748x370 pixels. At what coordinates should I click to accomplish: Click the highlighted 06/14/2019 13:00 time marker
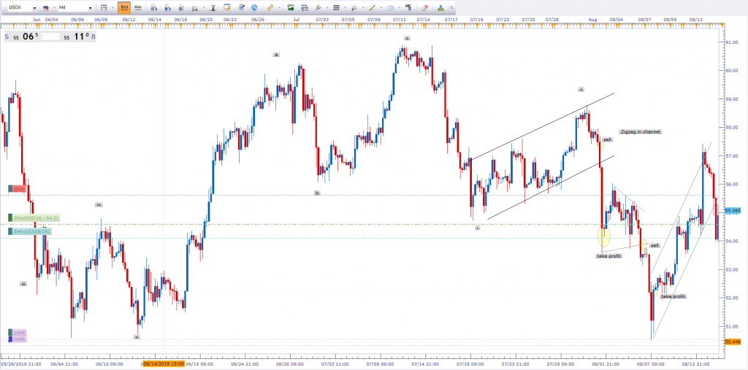163,363
